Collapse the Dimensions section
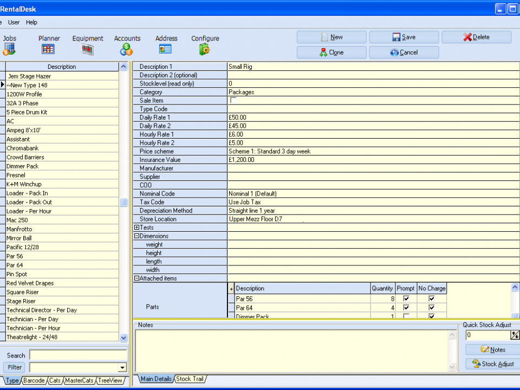Viewport: 520px width, 390px height. pyautogui.click(x=136, y=236)
